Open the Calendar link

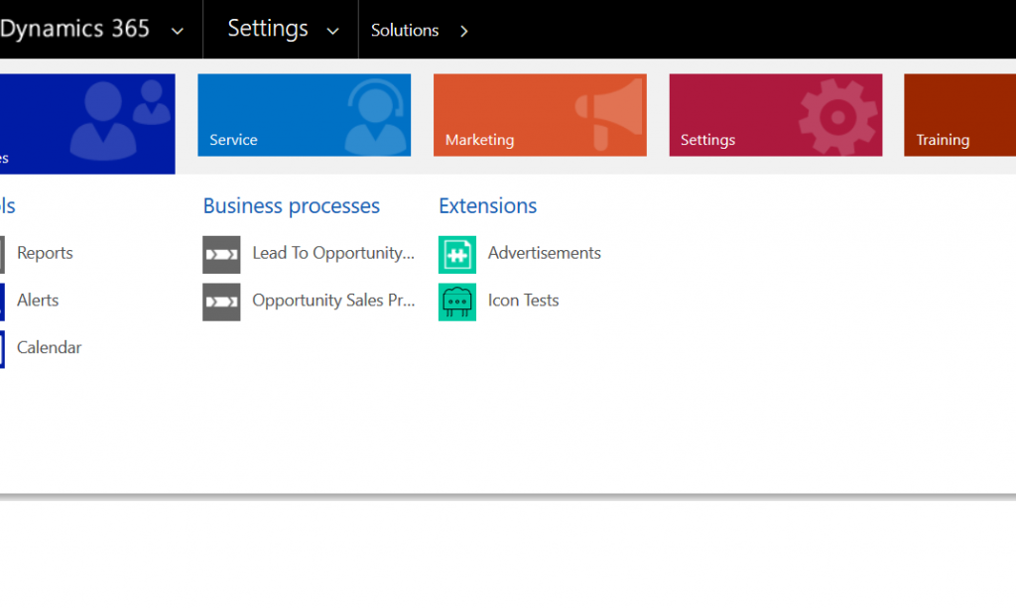(50, 347)
